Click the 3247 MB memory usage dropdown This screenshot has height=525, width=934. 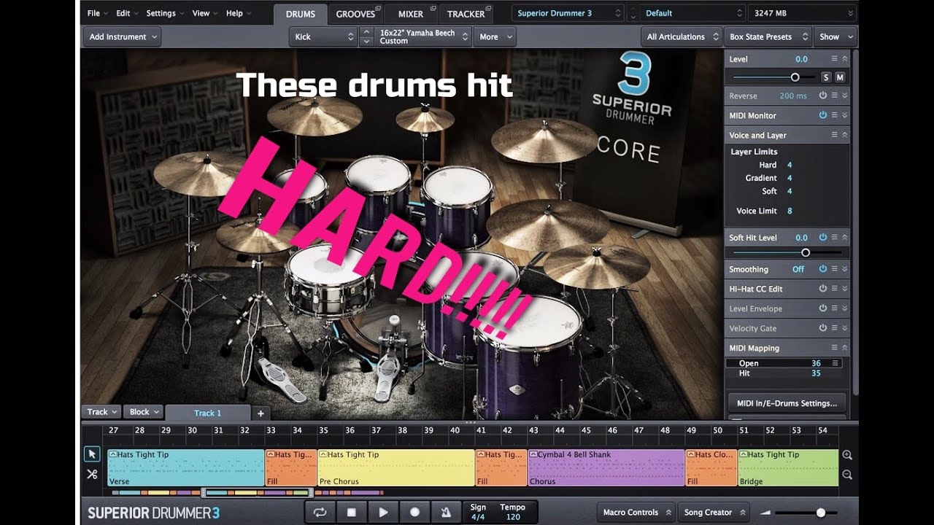pyautogui.click(x=802, y=13)
